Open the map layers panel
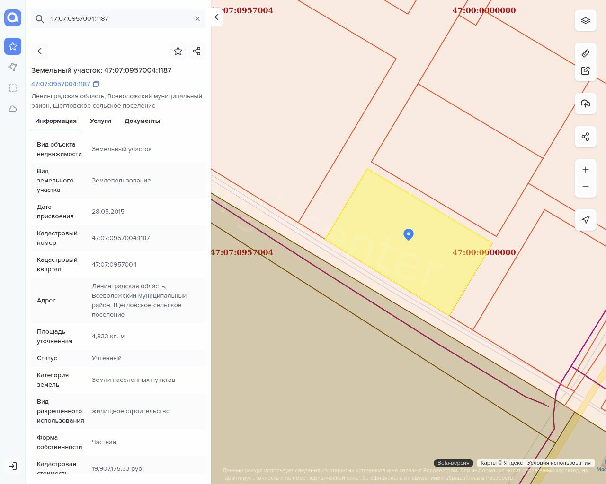 pyautogui.click(x=585, y=21)
